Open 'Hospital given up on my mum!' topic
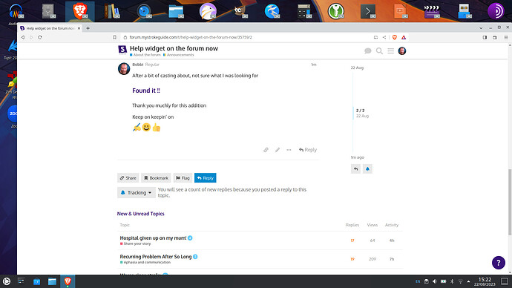The image size is (512, 288). 153,238
